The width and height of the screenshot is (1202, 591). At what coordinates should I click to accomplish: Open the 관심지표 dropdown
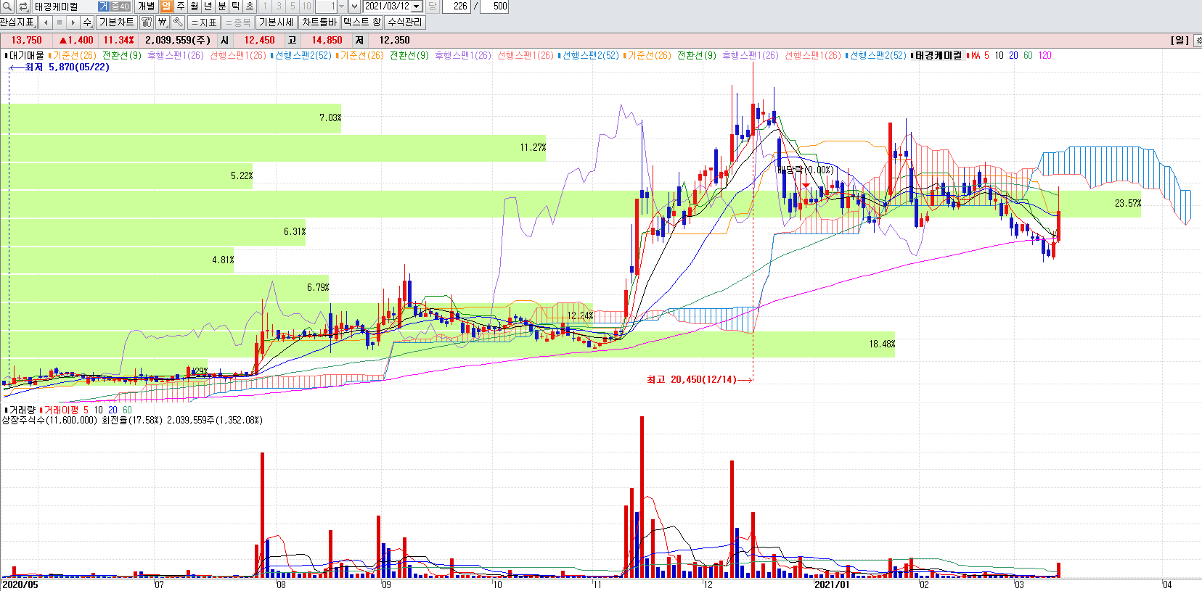pos(18,22)
